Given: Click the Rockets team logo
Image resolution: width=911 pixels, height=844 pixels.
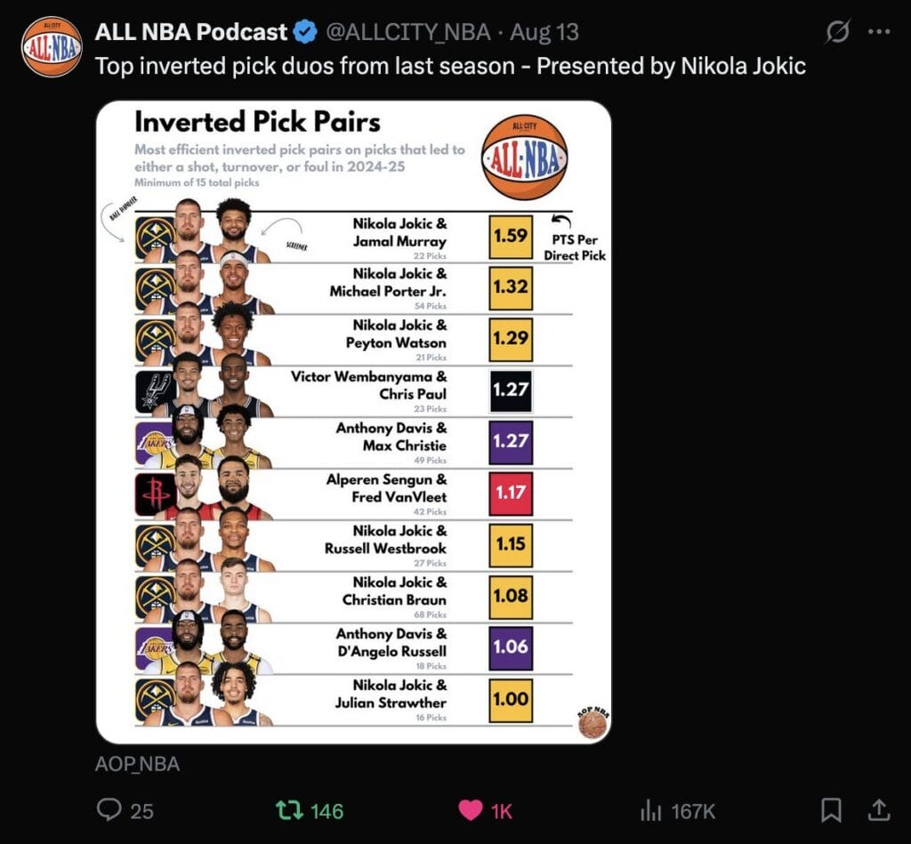Looking at the screenshot, I should 155,494.
